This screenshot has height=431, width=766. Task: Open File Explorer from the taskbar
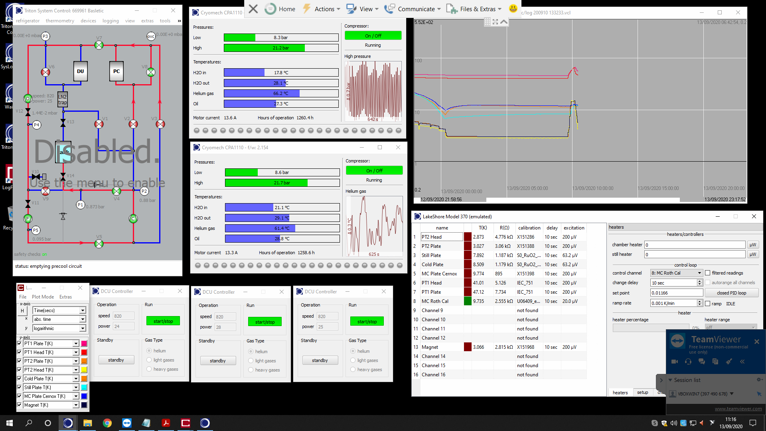tap(88, 423)
